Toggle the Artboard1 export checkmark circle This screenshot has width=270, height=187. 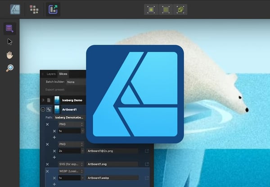click(43, 109)
